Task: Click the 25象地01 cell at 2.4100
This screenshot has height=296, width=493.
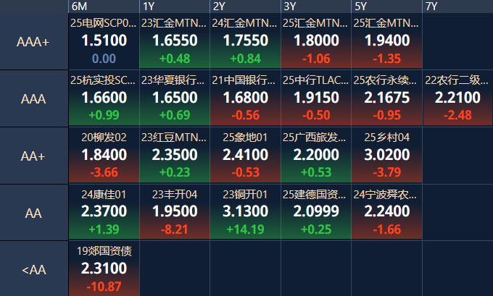Action: click(246, 156)
